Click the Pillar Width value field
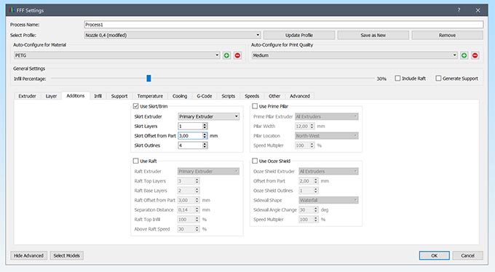Image resolution: width=495 pixels, height=272 pixels. point(302,127)
